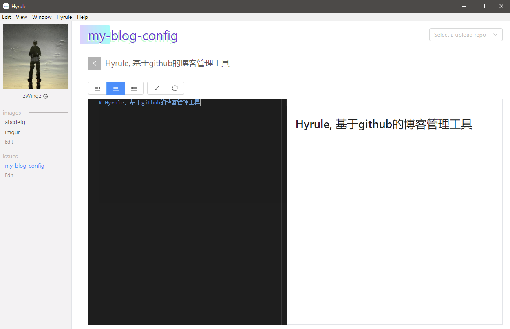Click the zWingz username
This screenshot has width=510, height=329.
[x=32, y=96]
